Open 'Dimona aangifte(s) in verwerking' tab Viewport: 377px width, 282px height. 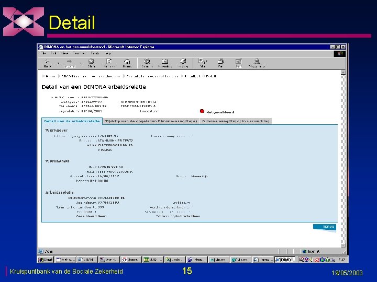[x=236, y=121]
